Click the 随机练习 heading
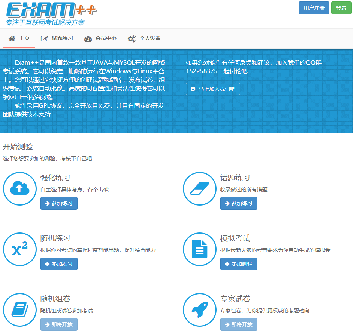 [x=55, y=238]
